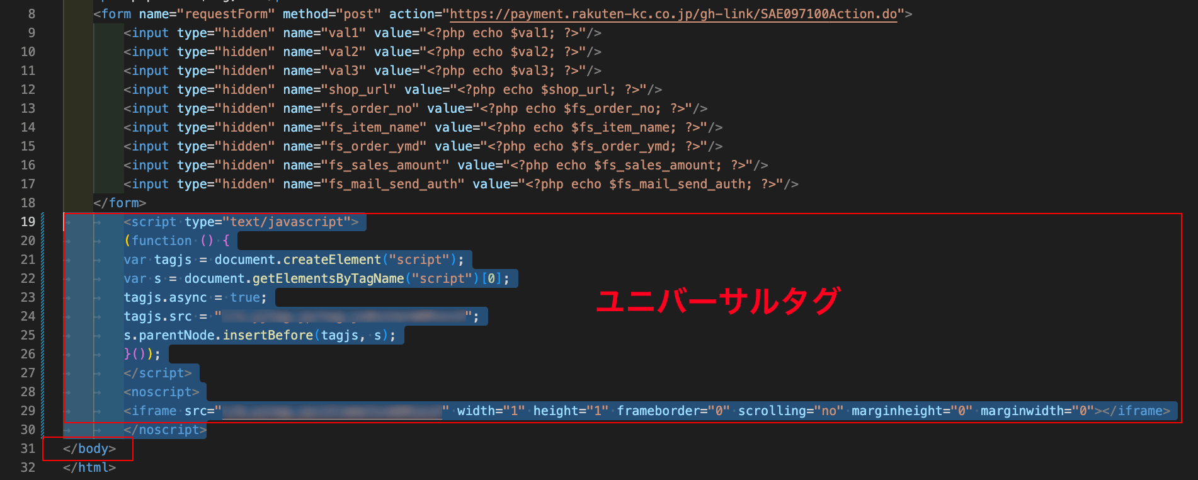Click the "tagjs.src" assignment
This screenshot has width=1198, height=480.
pyautogui.click(x=302, y=316)
